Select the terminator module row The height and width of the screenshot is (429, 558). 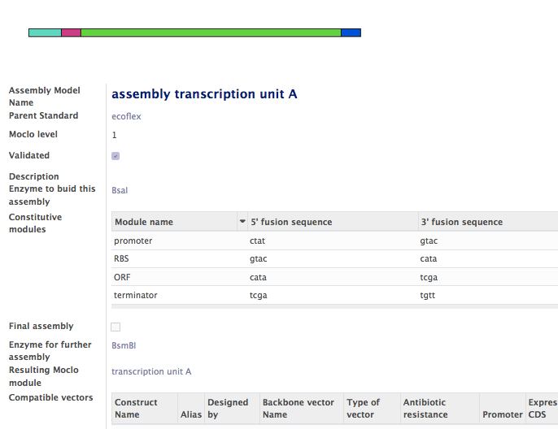click(136, 295)
